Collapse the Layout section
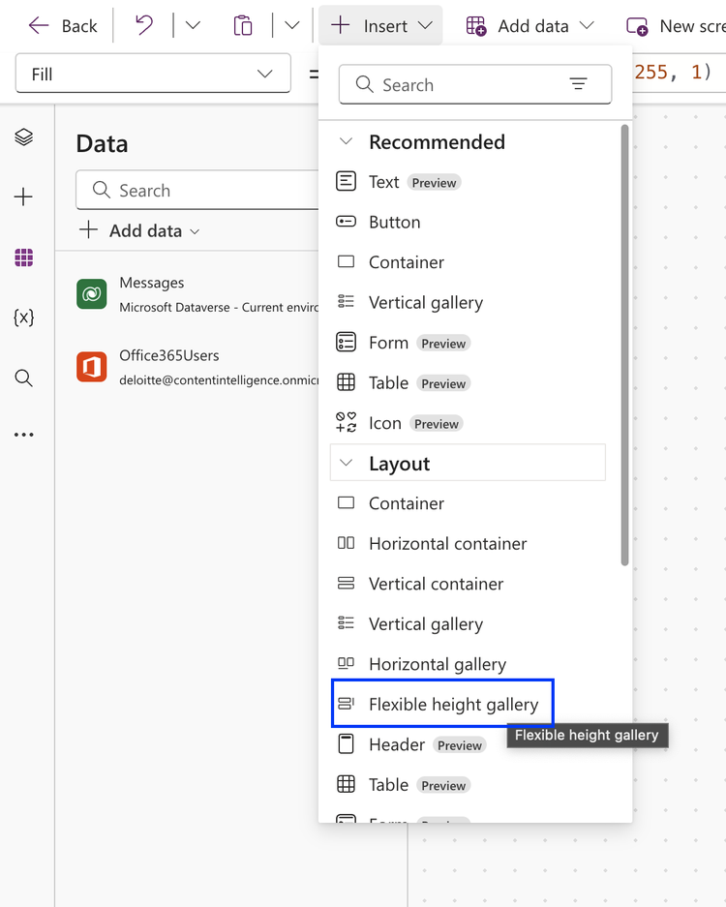 [346, 463]
